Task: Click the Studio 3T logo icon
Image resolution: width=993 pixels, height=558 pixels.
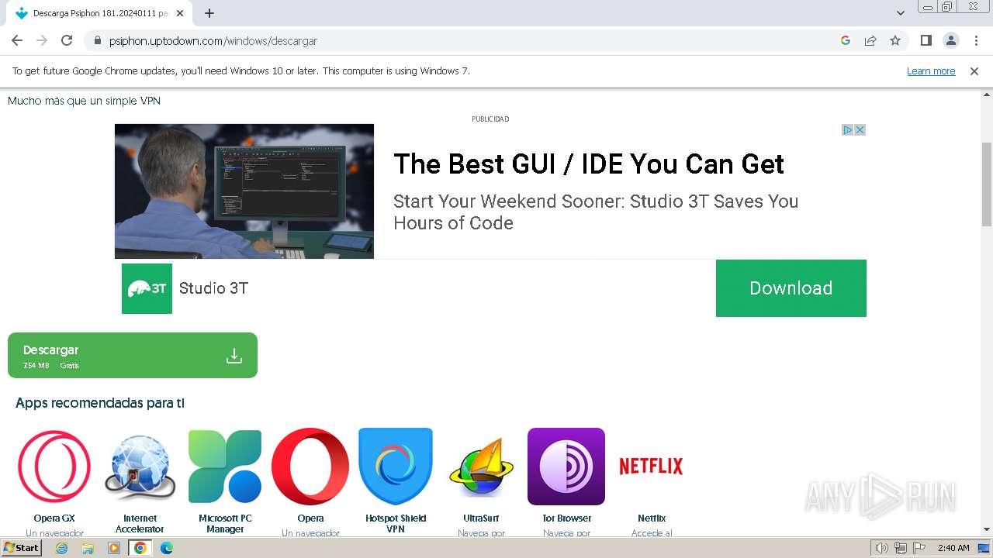Action: click(x=147, y=288)
